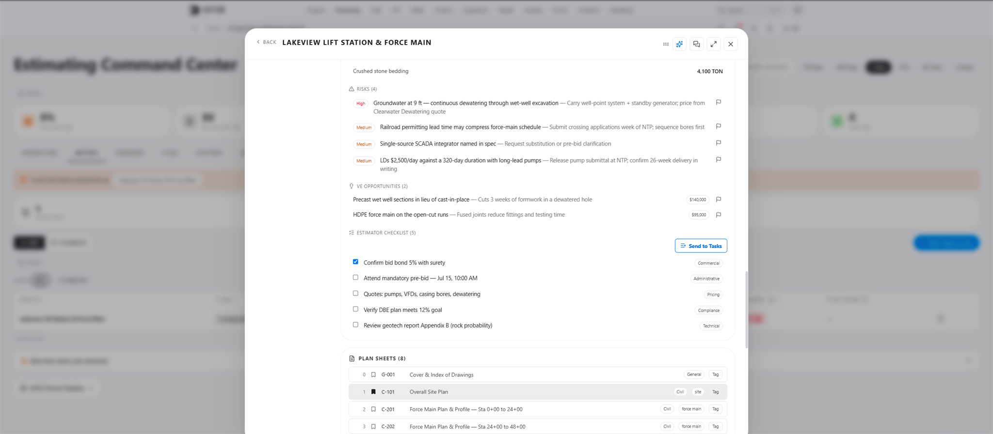Click the Tag button on G-001 row

coord(716,374)
